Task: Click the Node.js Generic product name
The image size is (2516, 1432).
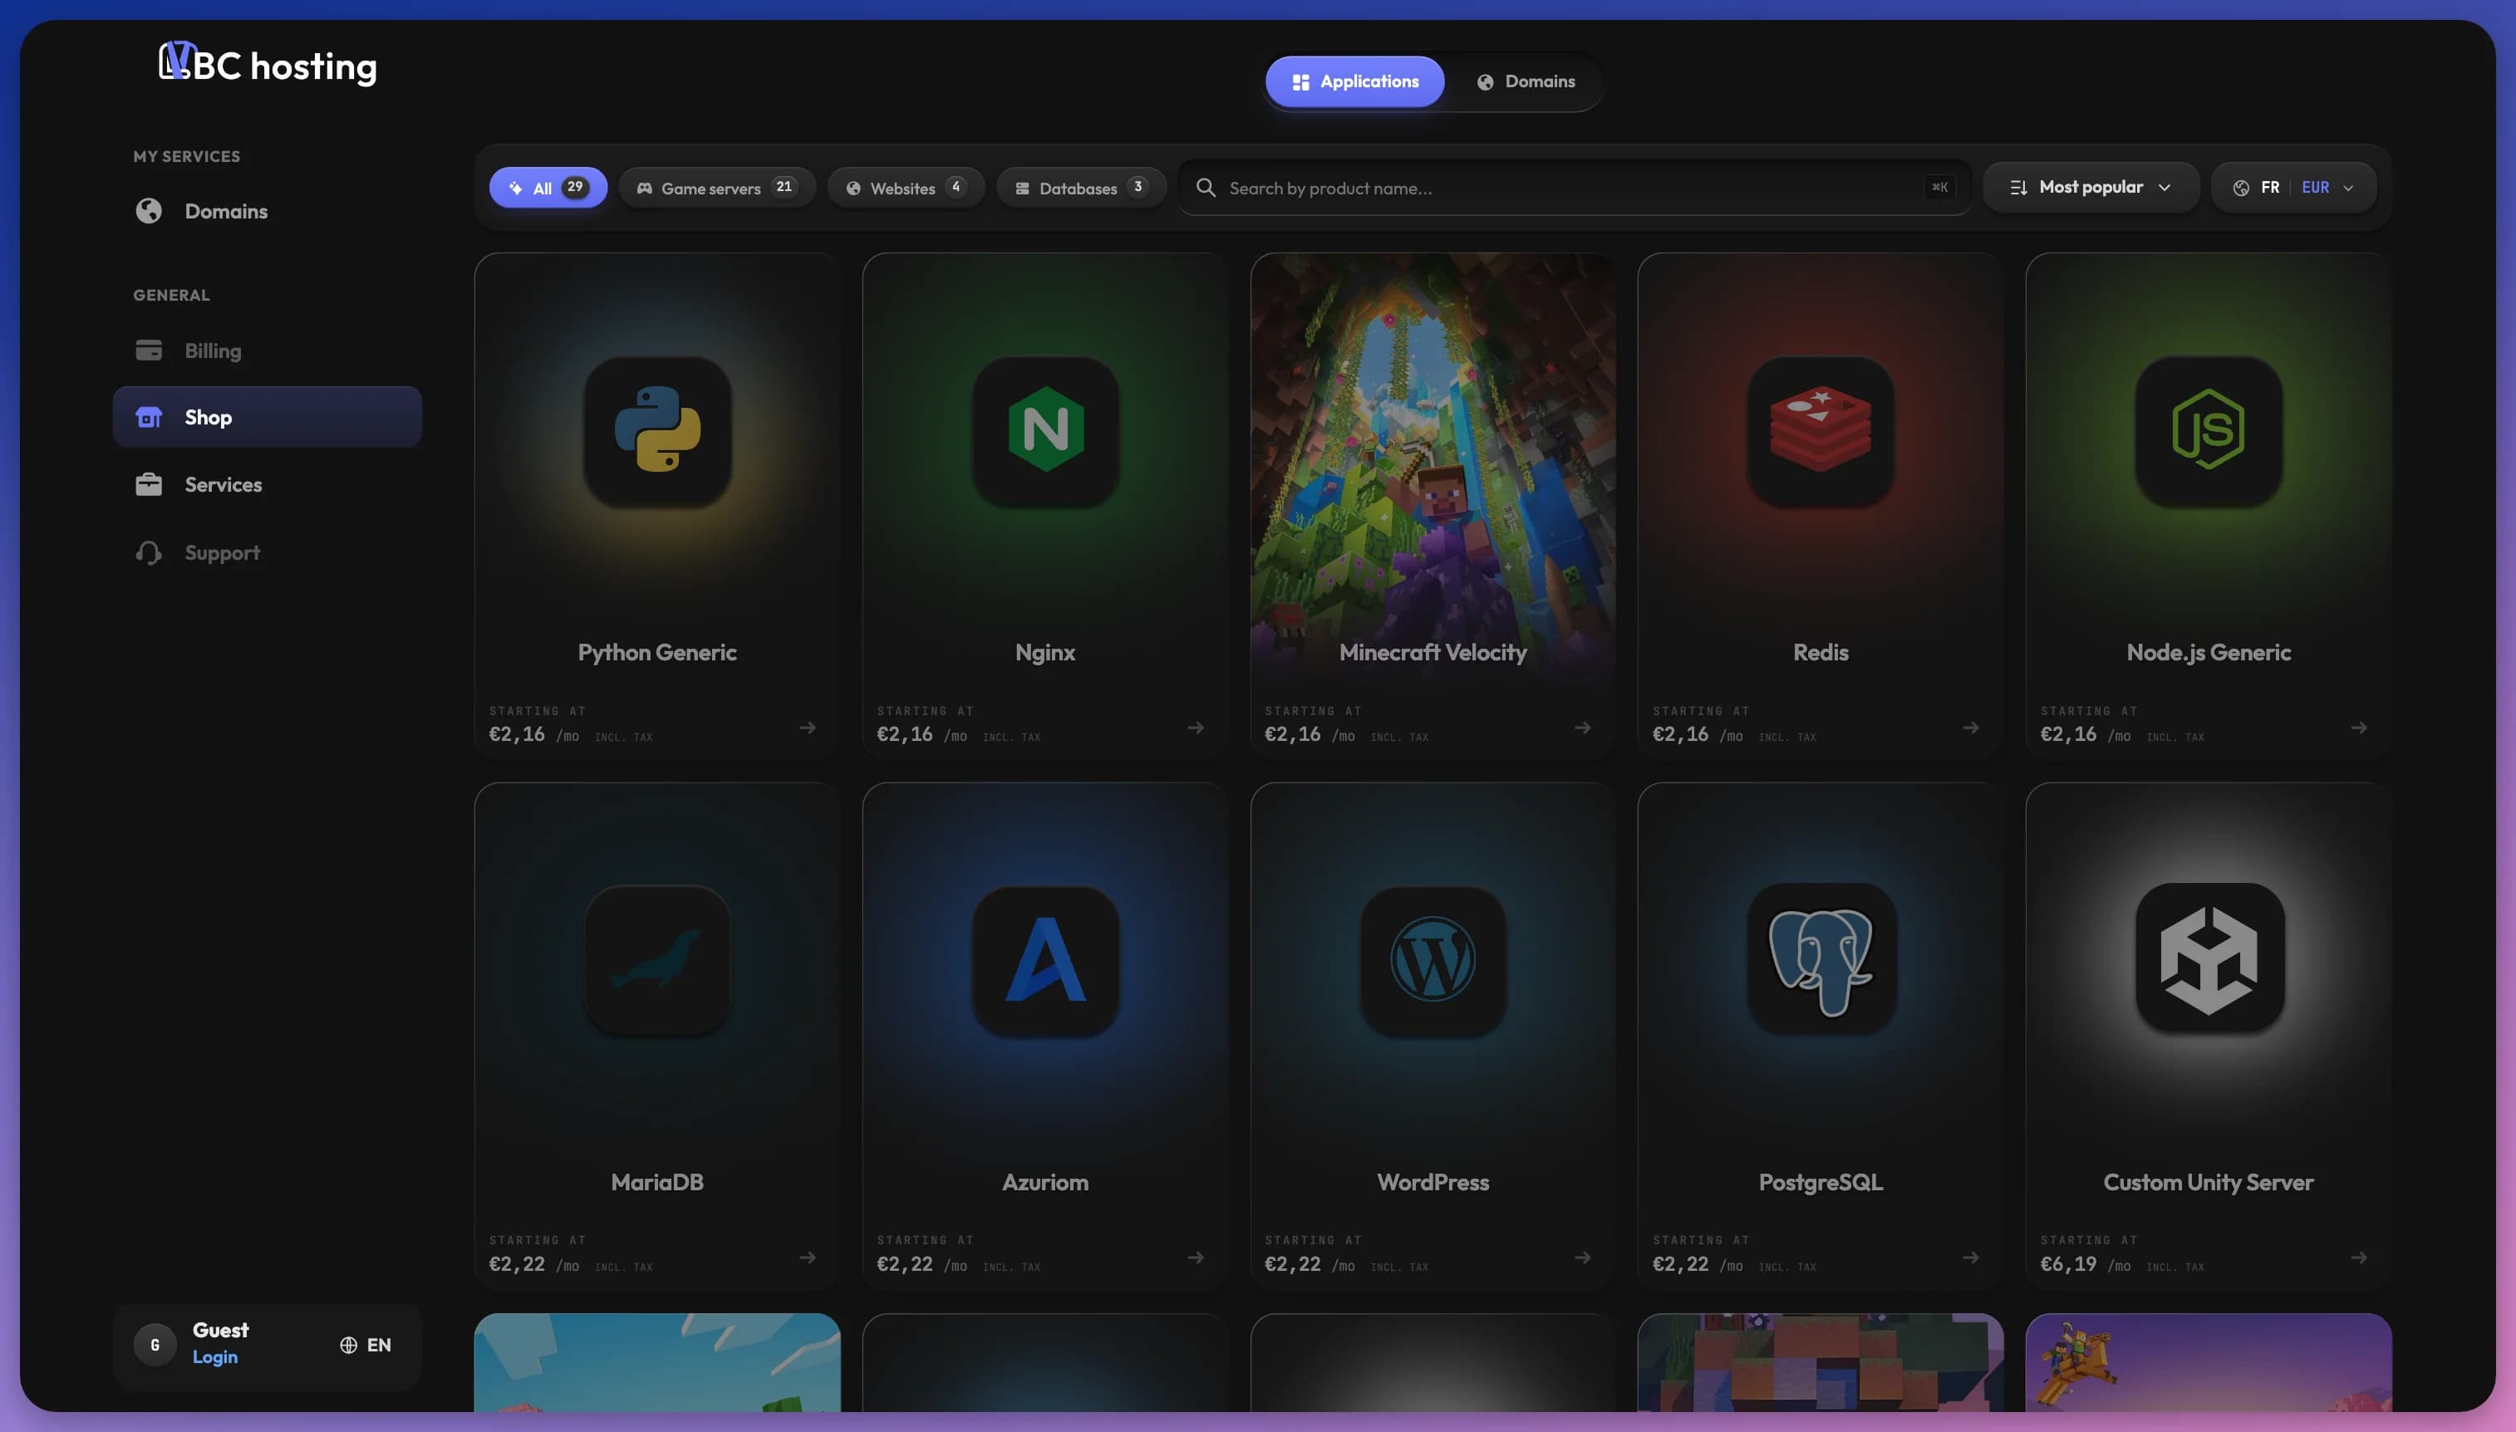Action: point(2208,653)
